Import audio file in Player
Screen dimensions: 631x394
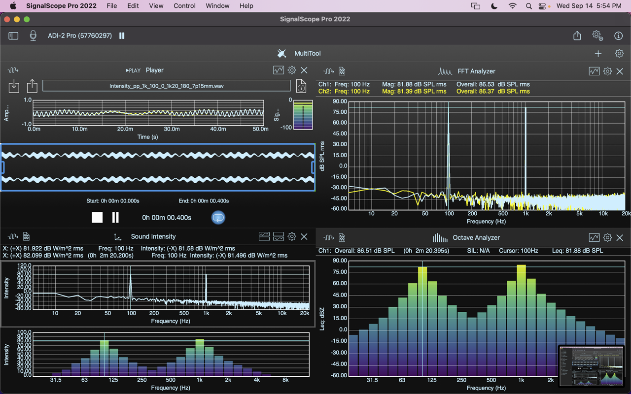tap(14, 86)
